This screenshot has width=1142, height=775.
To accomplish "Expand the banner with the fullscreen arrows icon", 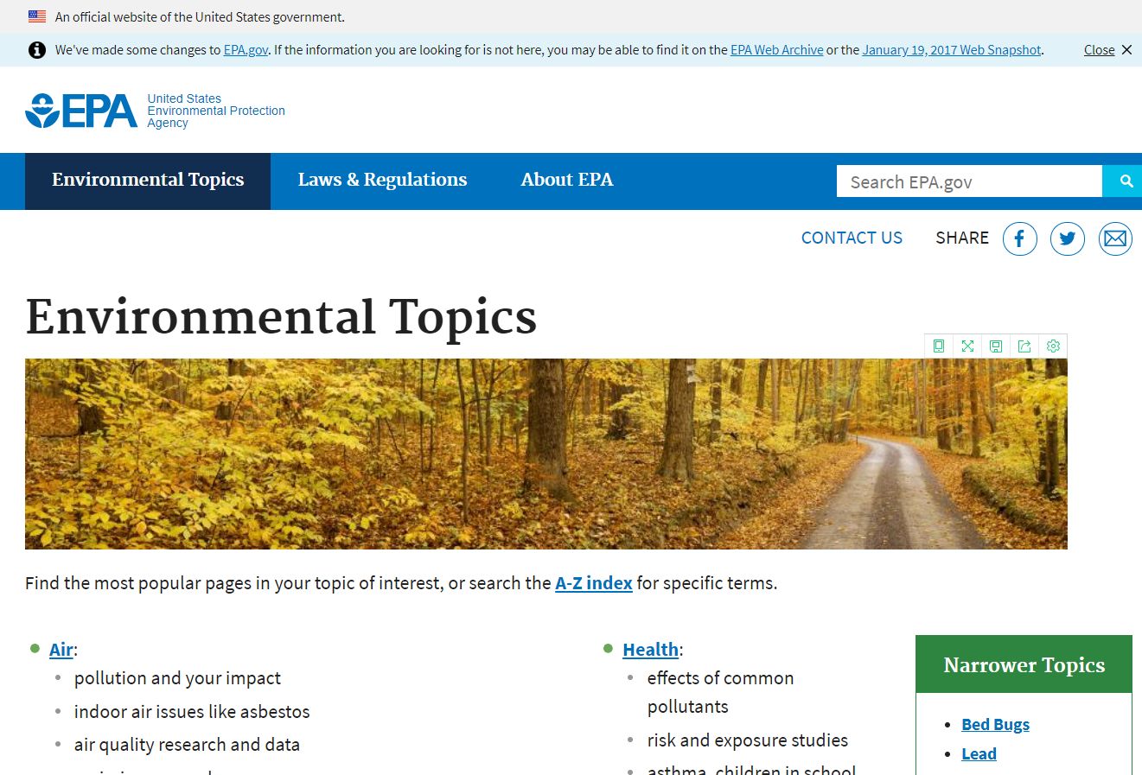I will (x=967, y=346).
